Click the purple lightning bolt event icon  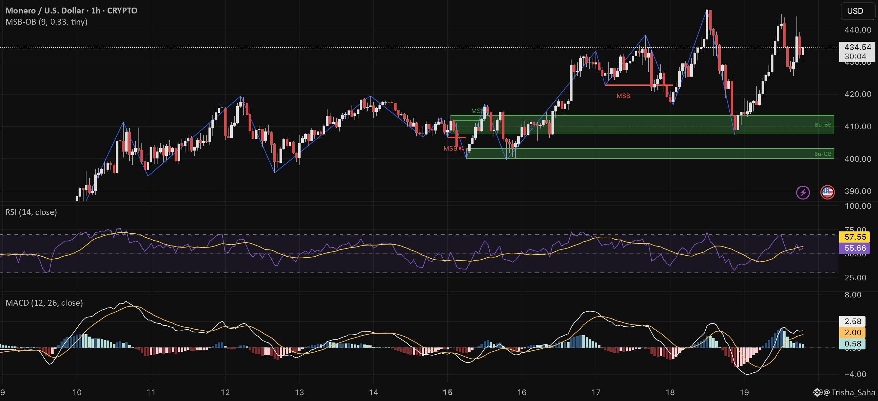[x=802, y=193]
